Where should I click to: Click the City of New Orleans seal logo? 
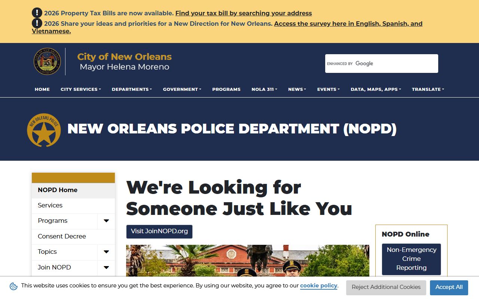[x=47, y=61]
